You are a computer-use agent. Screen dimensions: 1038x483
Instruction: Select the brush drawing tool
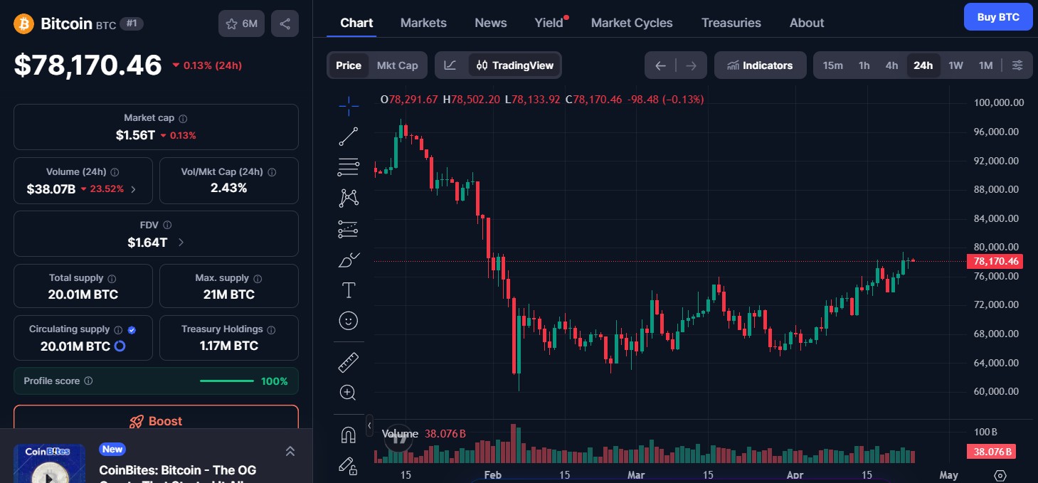point(348,260)
